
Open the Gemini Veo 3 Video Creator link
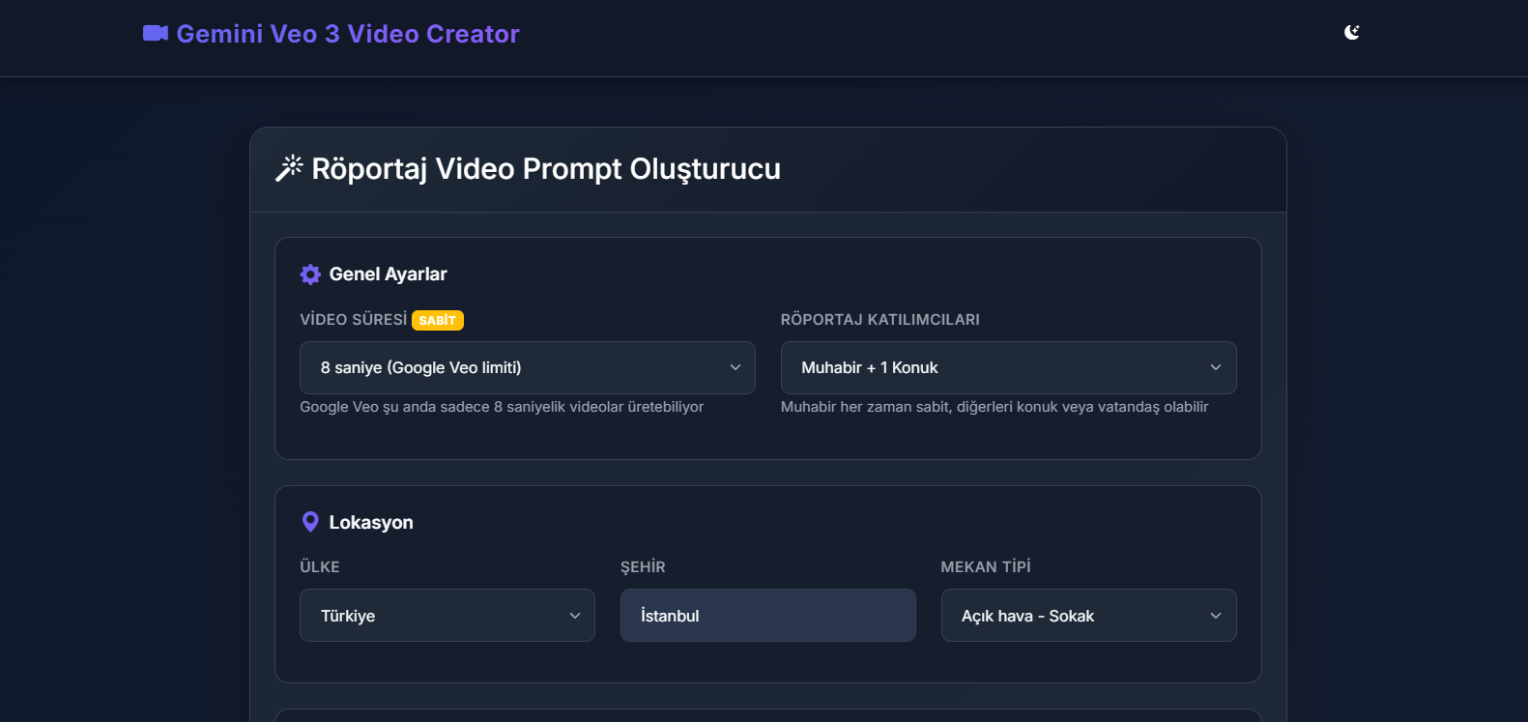coord(332,34)
